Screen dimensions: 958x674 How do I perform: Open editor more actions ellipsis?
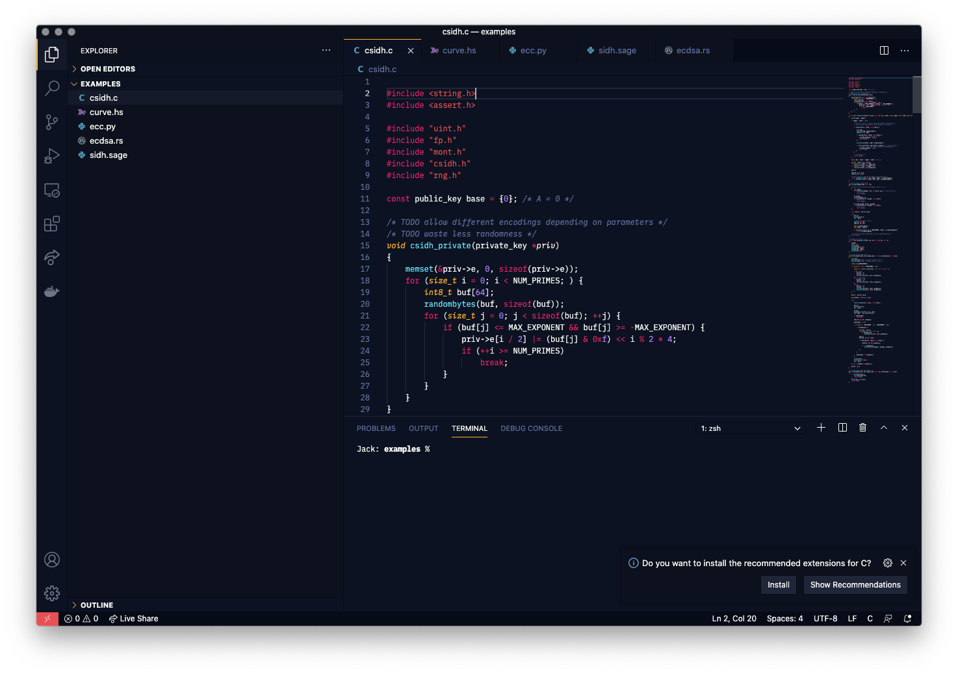[x=905, y=51]
